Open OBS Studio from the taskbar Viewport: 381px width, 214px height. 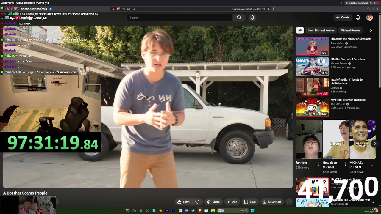click(x=147, y=210)
